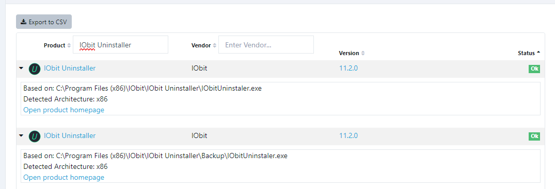Click Ok status badge in first row
The width and height of the screenshot is (555, 189).
coord(534,69)
